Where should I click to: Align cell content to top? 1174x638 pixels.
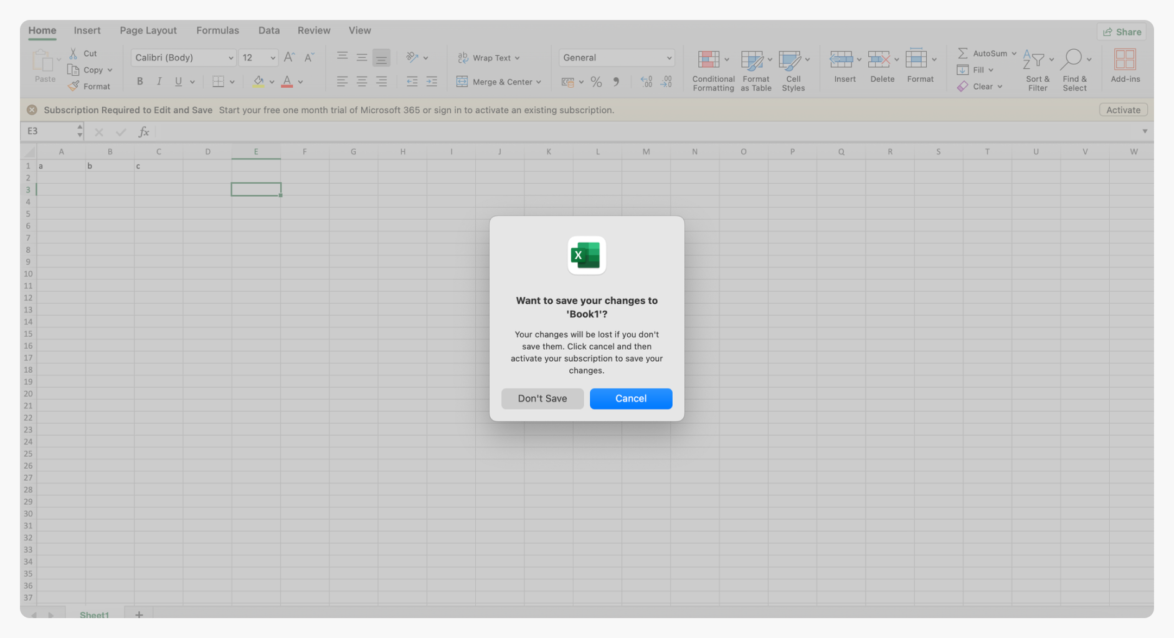(342, 57)
